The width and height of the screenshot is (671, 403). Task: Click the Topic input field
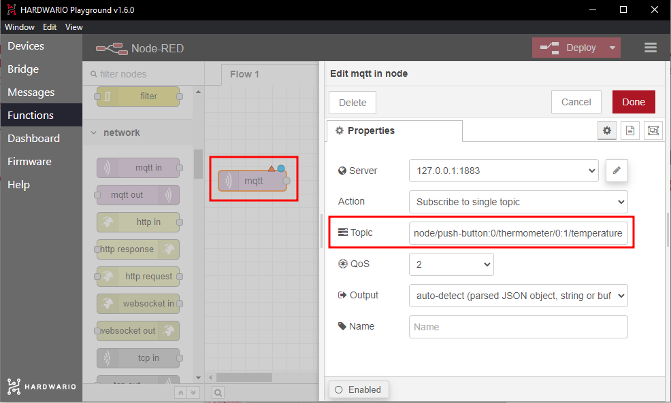pyautogui.click(x=519, y=233)
